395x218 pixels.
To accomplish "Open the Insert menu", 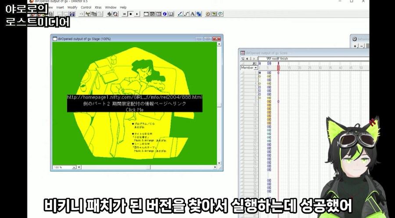I will 60,7.
